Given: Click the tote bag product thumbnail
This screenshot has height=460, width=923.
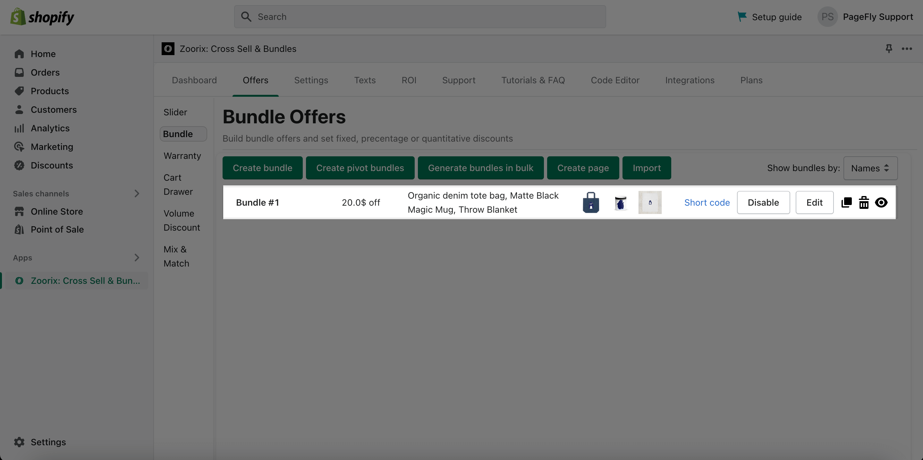Looking at the screenshot, I should pos(591,203).
